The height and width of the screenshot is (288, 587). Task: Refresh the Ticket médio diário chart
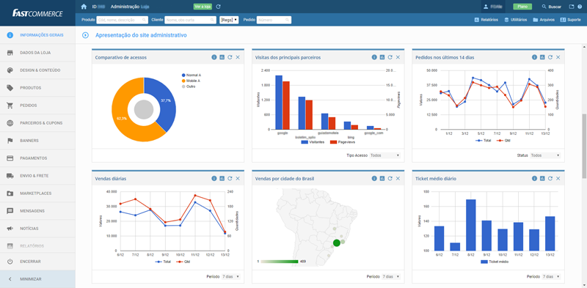[550, 178]
